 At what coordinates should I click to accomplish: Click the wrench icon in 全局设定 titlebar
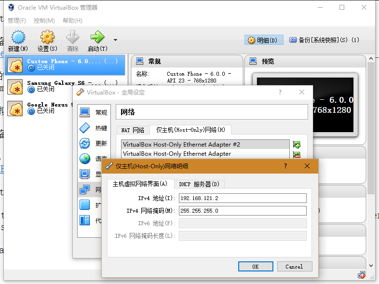click(x=80, y=92)
